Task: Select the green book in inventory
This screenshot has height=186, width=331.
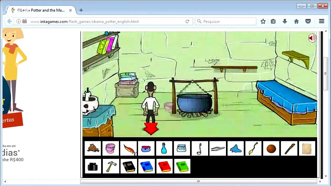Action: click(182, 166)
